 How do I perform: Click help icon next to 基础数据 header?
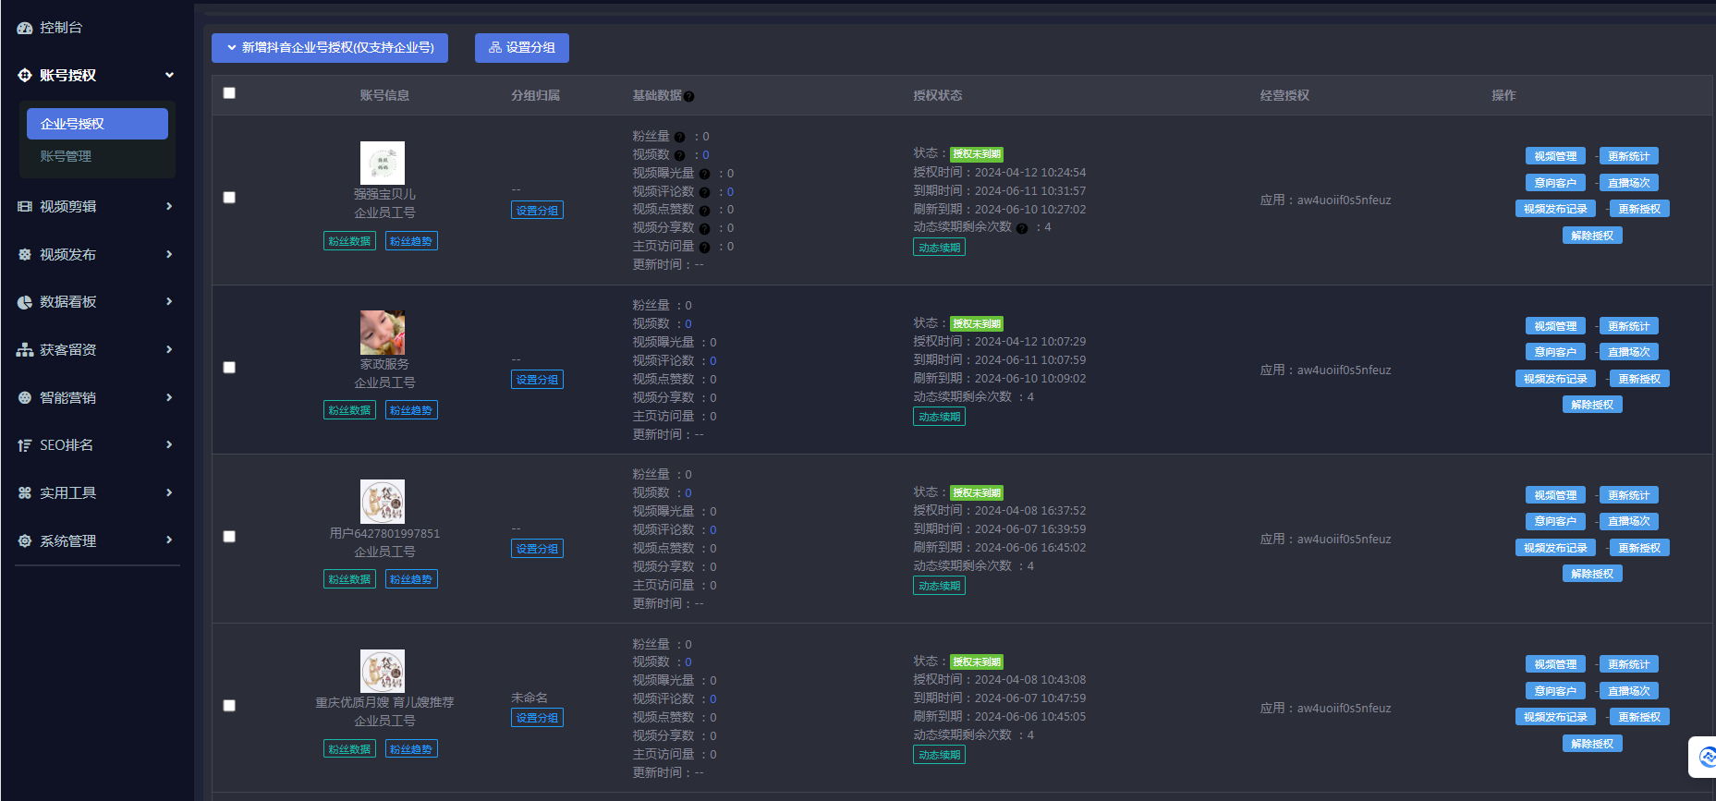[x=689, y=96]
